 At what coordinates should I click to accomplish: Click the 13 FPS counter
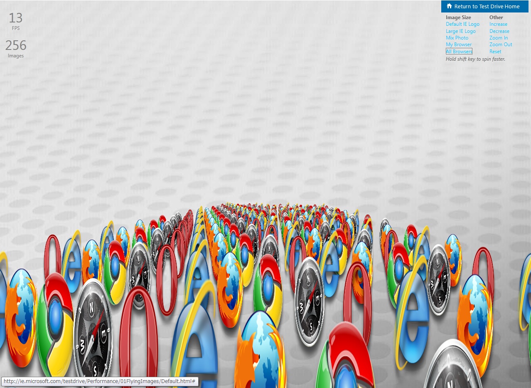pyautogui.click(x=16, y=21)
